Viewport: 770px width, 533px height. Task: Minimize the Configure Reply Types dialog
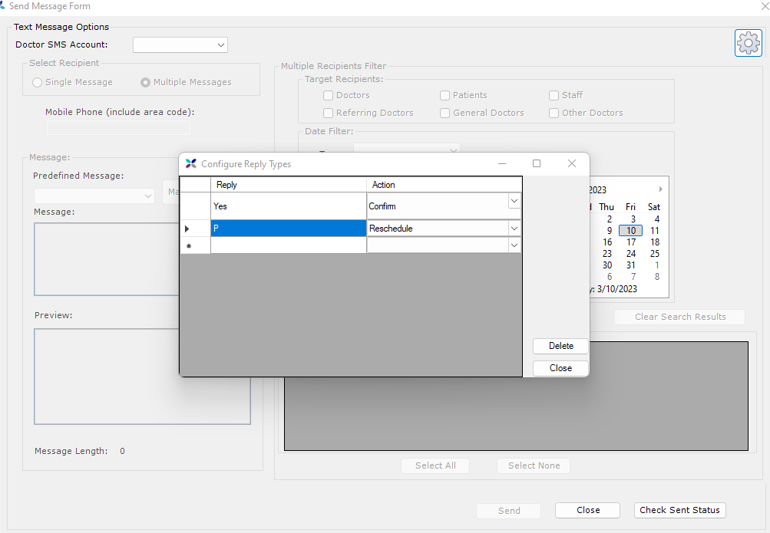pyautogui.click(x=502, y=163)
